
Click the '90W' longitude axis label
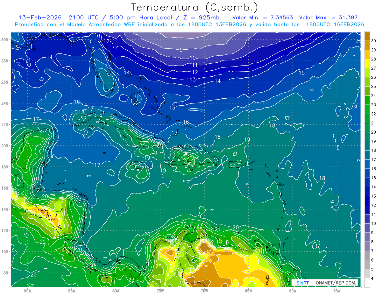pyautogui.click(x=28, y=291)
